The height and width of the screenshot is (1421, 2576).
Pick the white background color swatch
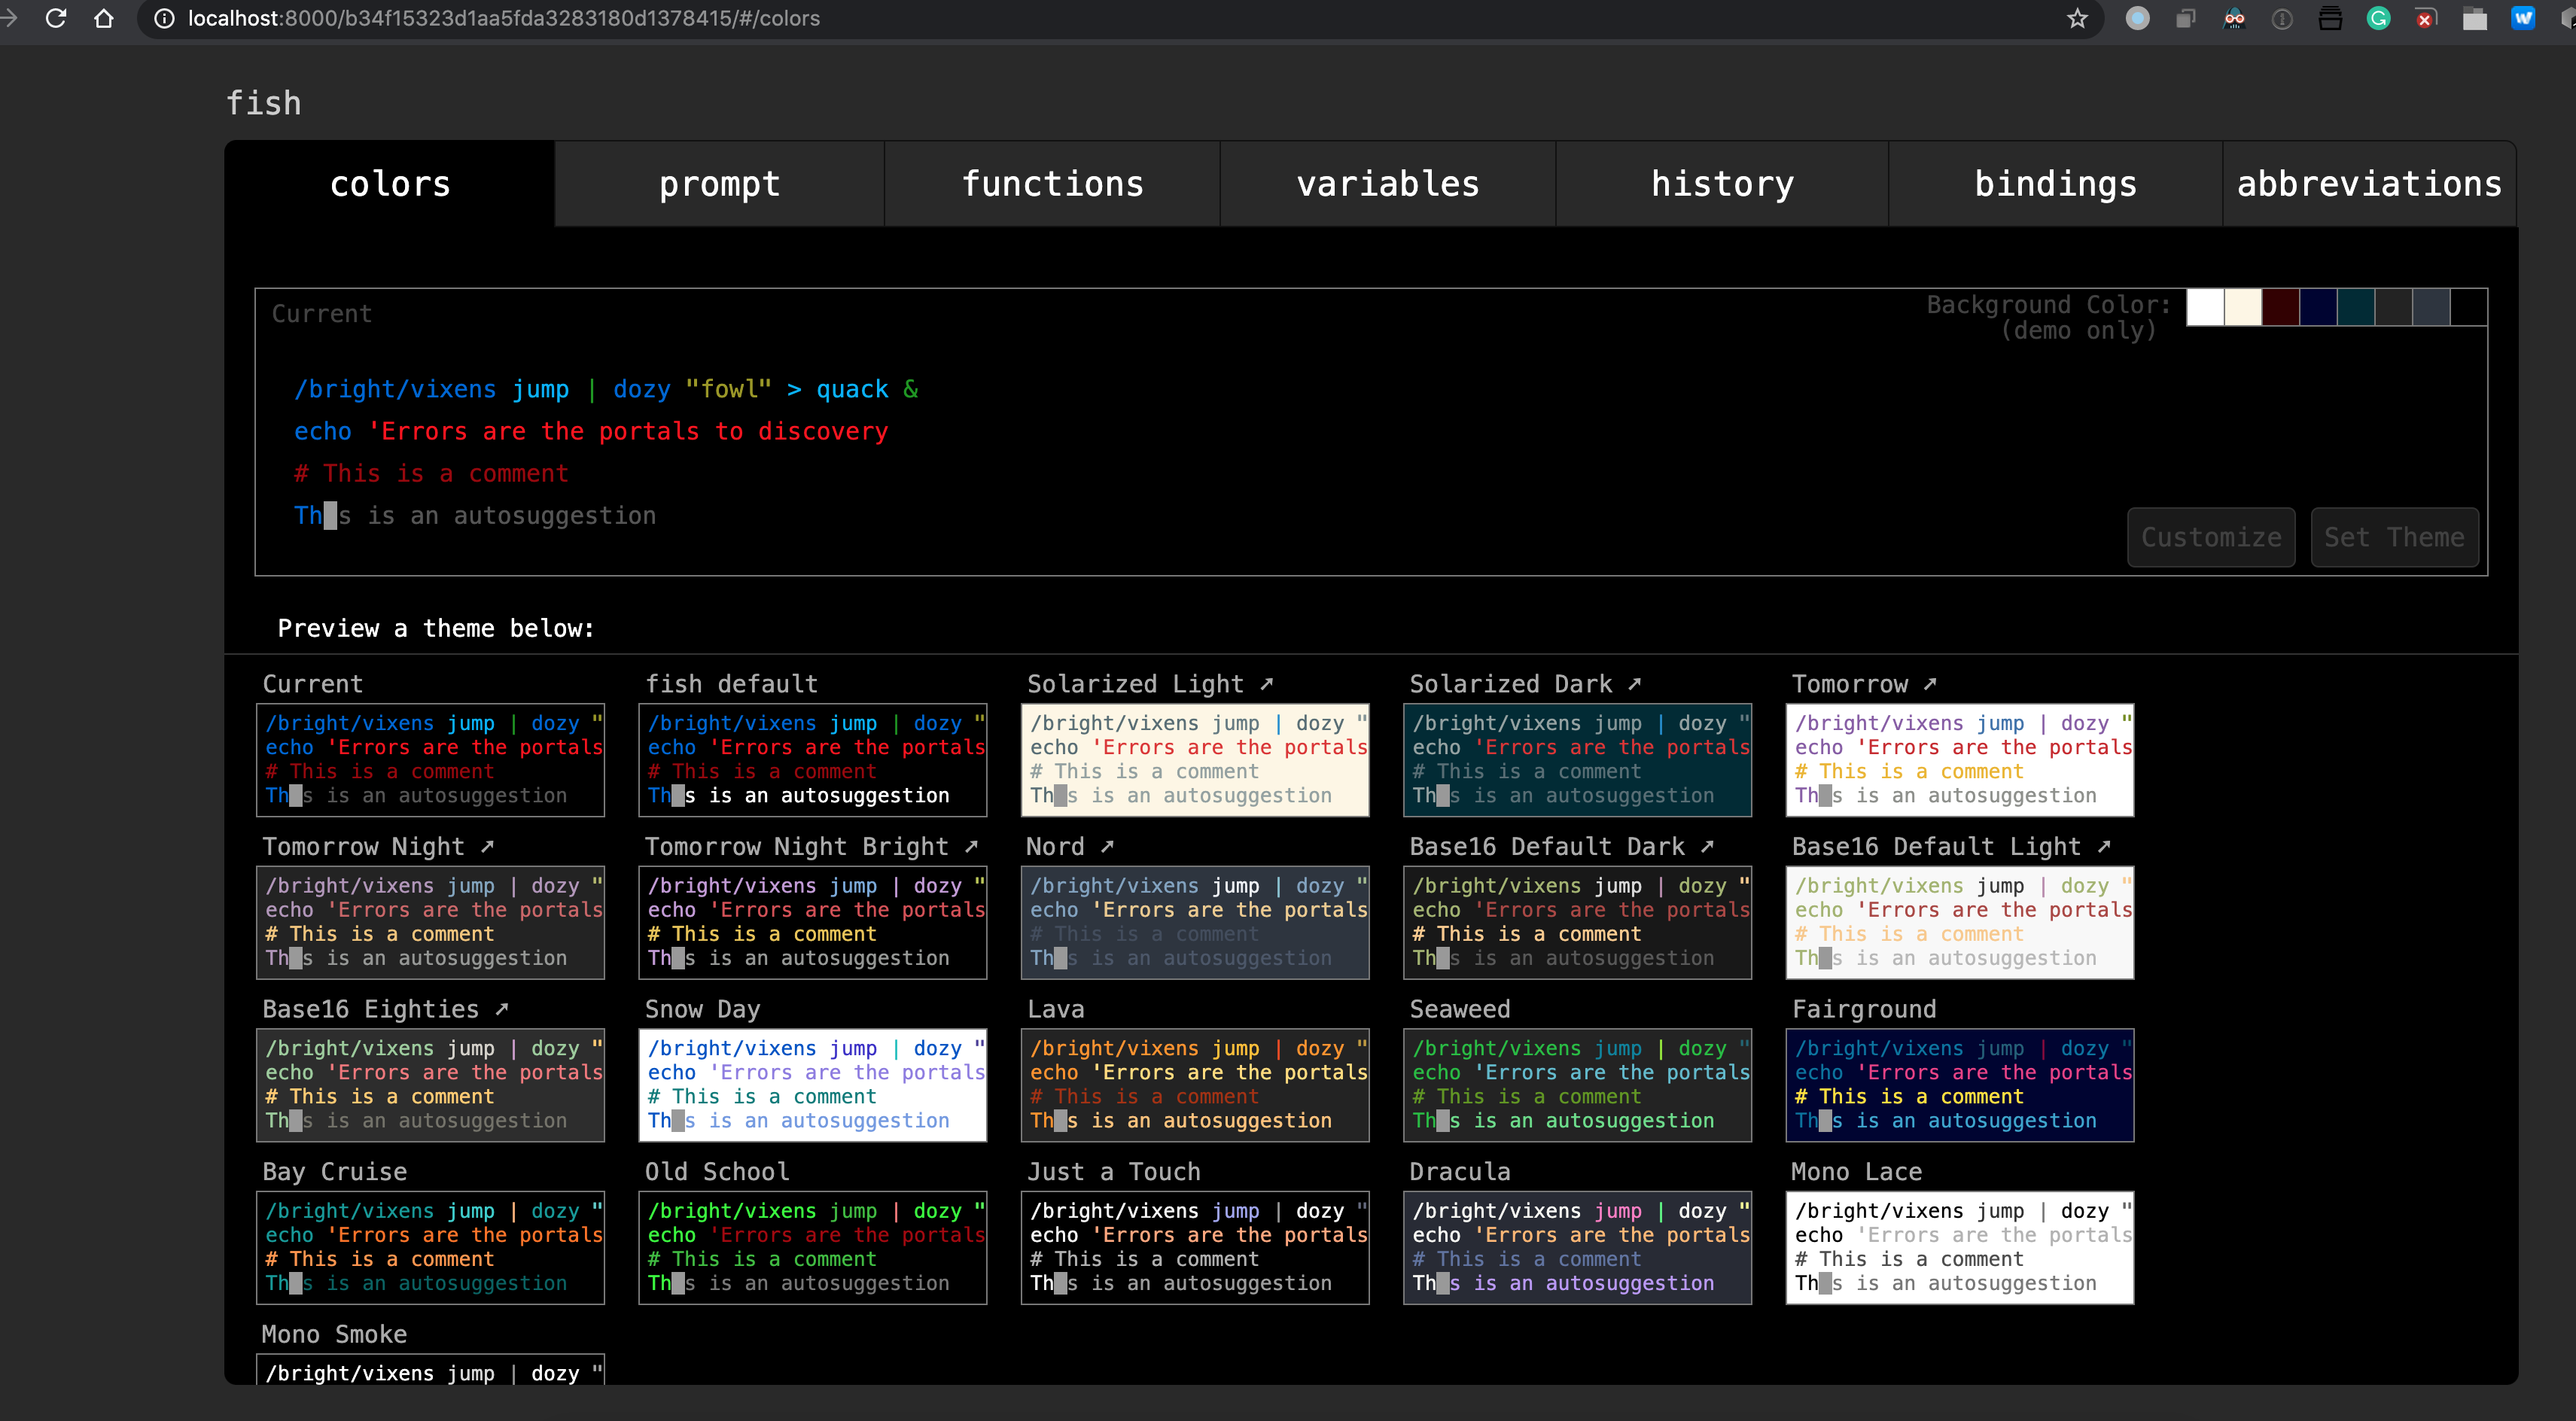pyautogui.click(x=2205, y=307)
